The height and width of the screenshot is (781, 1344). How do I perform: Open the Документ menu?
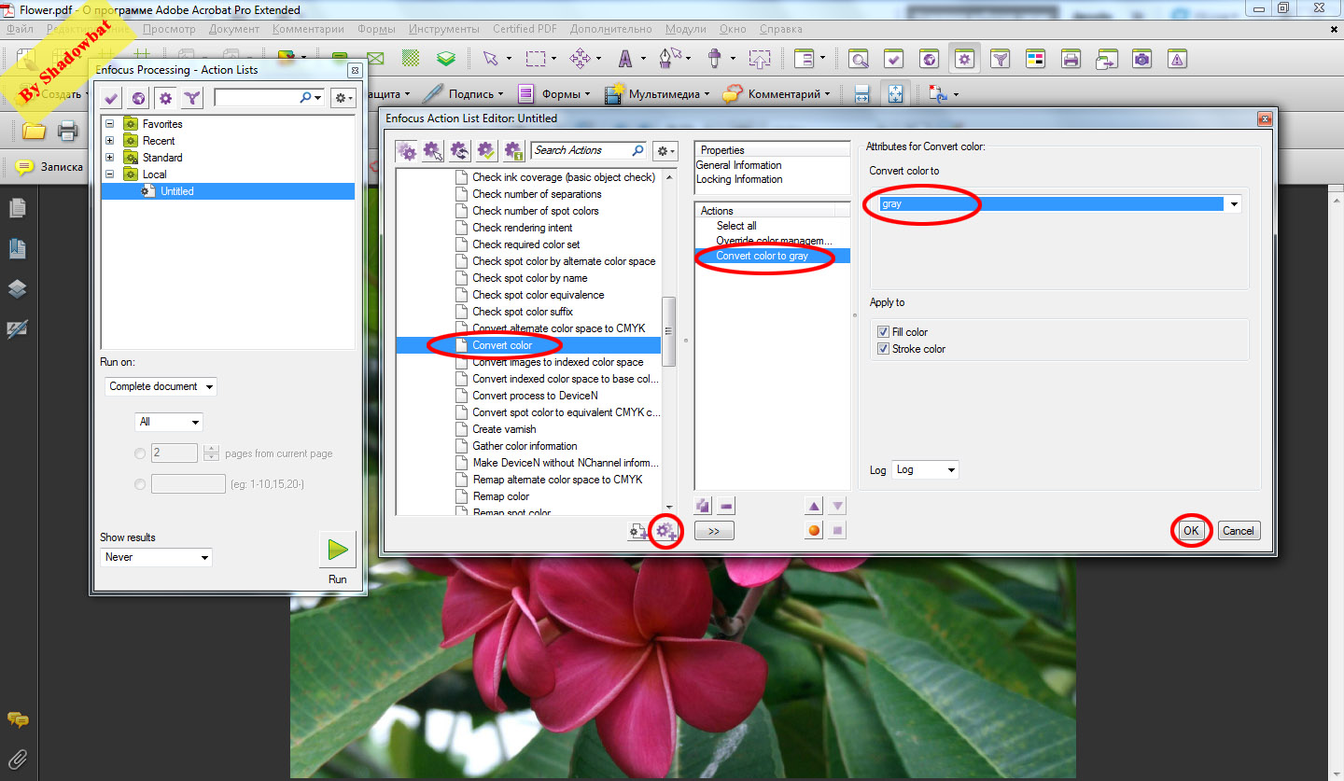pyautogui.click(x=234, y=29)
